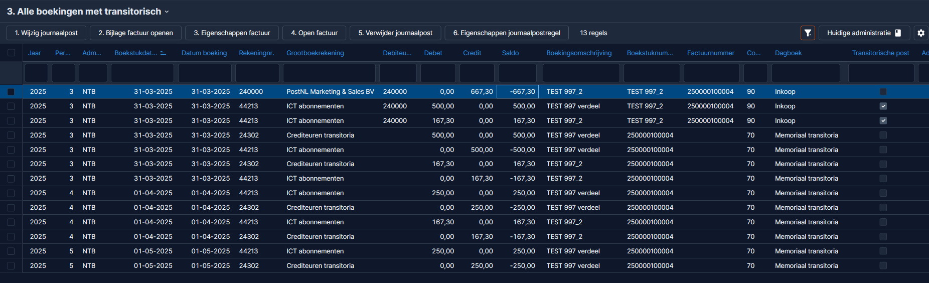Click the 'TEST 997_2' boekstuknummer in PostNL row
Image resolution: width=929 pixels, height=283 pixels.
point(645,92)
